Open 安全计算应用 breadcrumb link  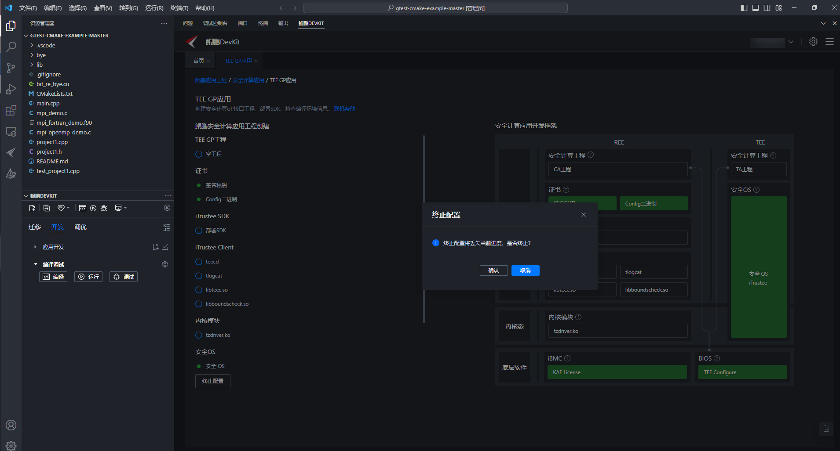coord(248,80)
